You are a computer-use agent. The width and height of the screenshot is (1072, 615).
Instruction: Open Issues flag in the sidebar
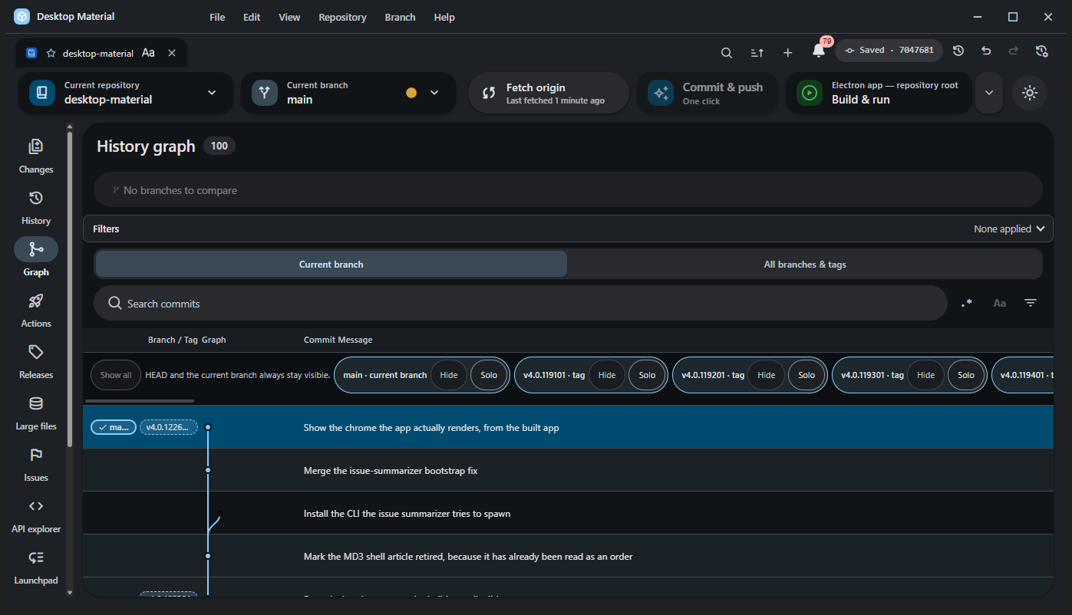point(36,464)
